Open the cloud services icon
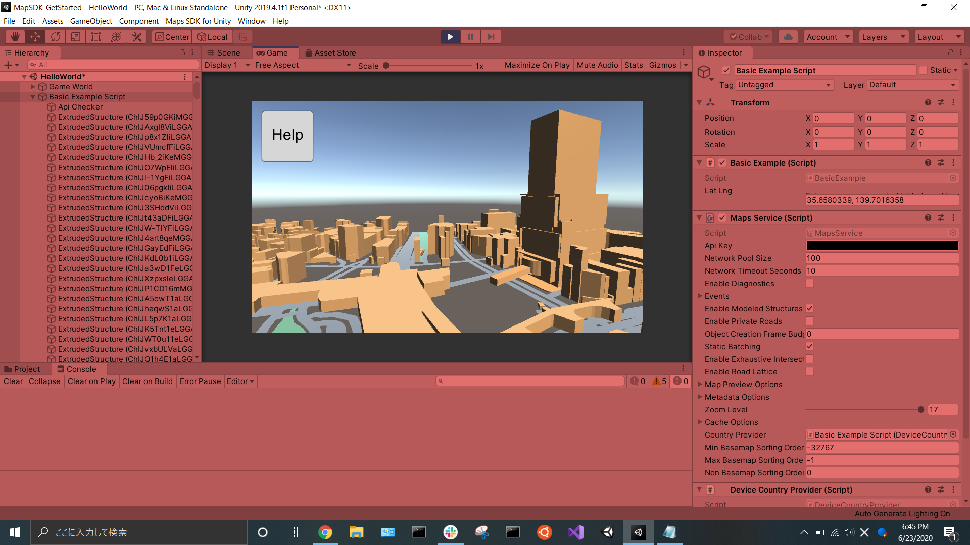 pyautogui.click(x=788, y=37)
